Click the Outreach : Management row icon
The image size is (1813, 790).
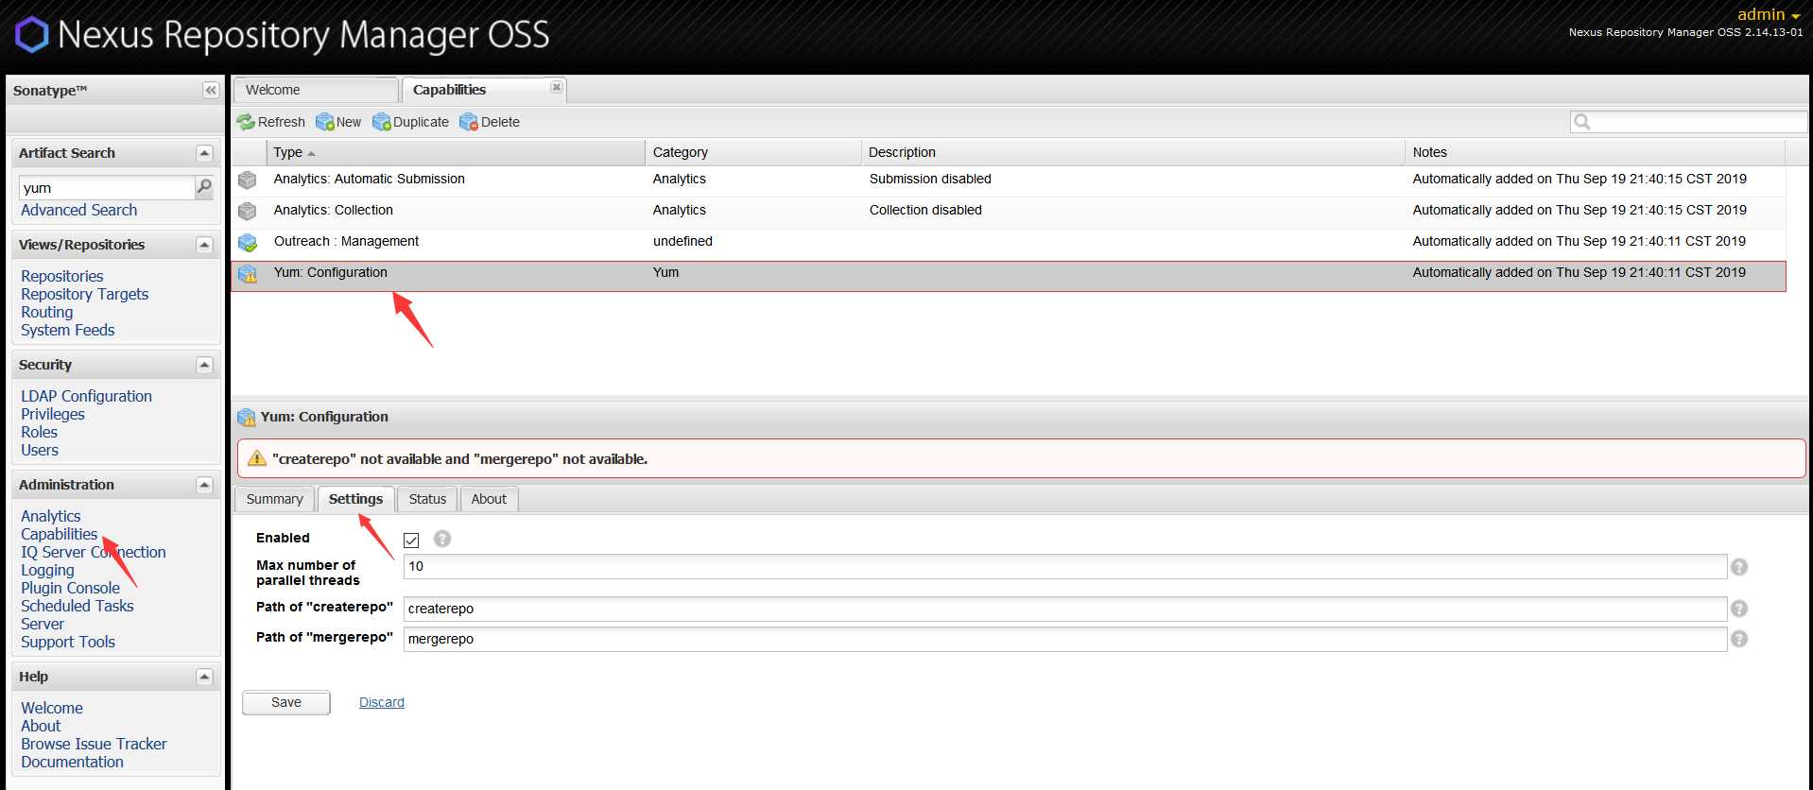pos(248,242)
